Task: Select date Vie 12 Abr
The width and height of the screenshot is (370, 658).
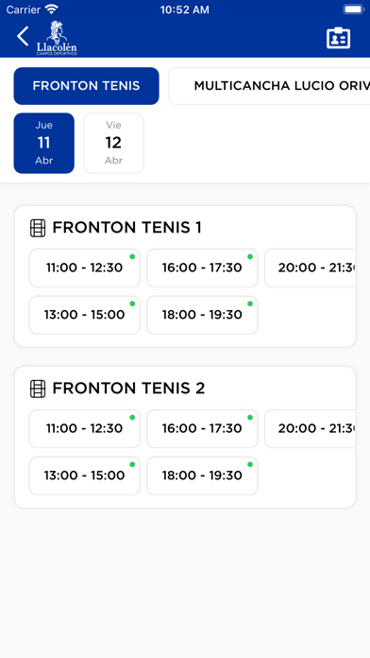Action: pos(113,143)
